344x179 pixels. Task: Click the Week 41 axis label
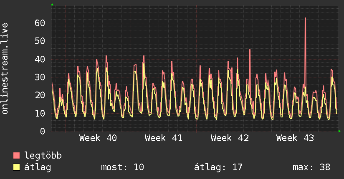pos(164,138)
